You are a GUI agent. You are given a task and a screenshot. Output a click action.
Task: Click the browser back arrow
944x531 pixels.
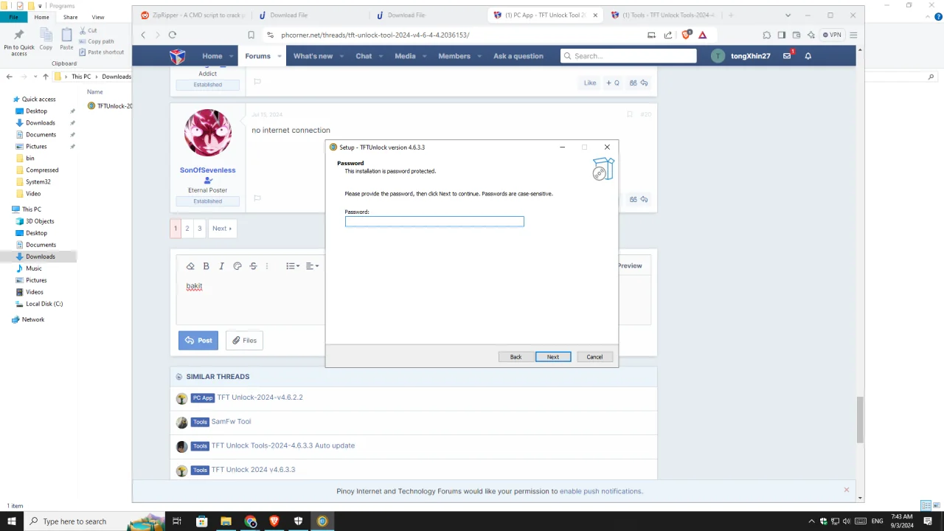tap(143, 35)
